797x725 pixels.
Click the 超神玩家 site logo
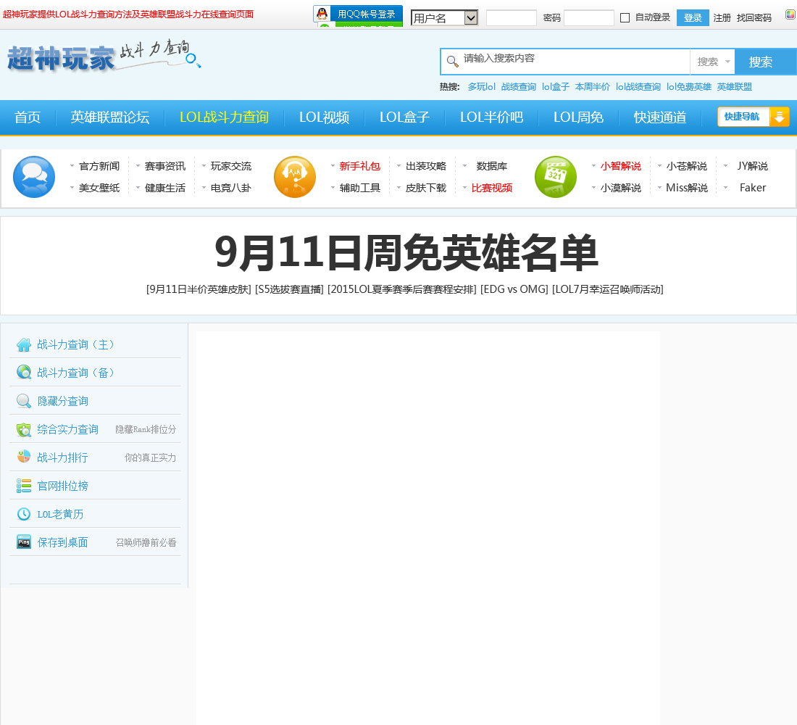coord(104,57)
